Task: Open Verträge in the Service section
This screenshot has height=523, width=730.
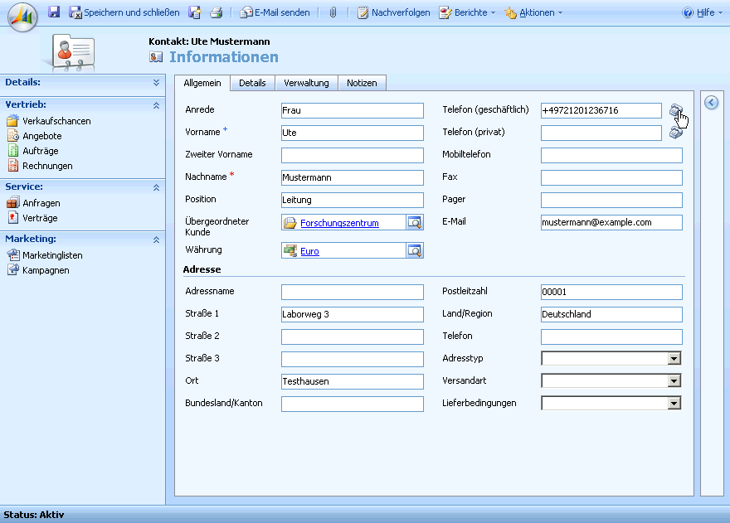Action: click(x=32, y=218)
